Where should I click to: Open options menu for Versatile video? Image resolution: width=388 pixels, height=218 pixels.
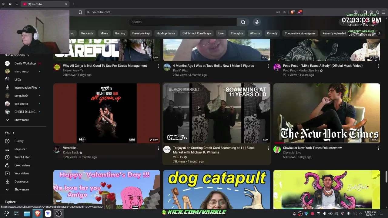[158, 148]
